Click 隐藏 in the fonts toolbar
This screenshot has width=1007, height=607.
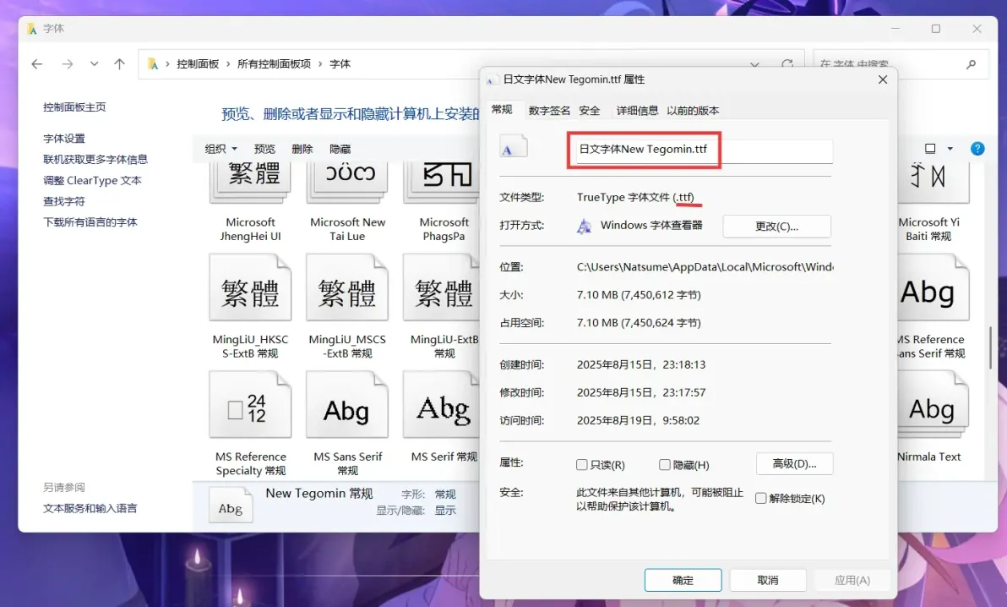[x=340, y=149]
